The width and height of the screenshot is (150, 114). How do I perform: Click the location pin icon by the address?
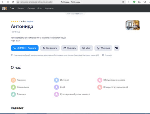(12, 55)
